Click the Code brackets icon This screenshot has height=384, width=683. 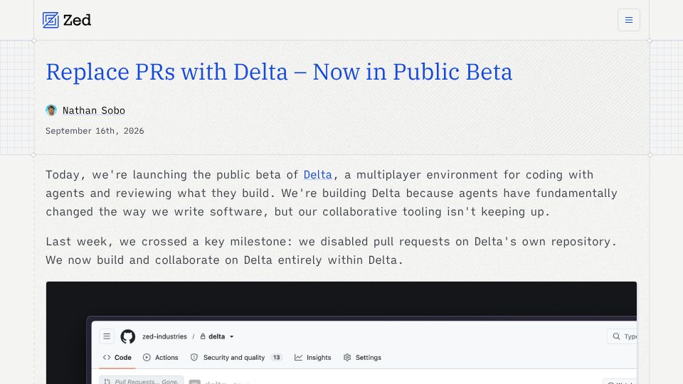[x=107, y=358]
